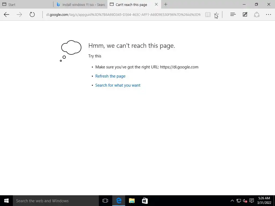Click the Refresh the page link

click(x=110, y=76)
